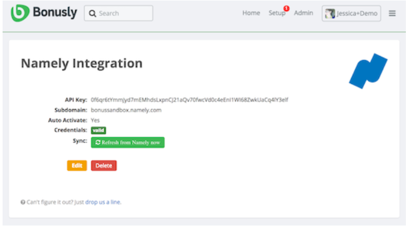The height and width of the screenshot is (226, 410).
Task: Edit the Namely integration
Action: pyautogui.click(x=77, y=165)
